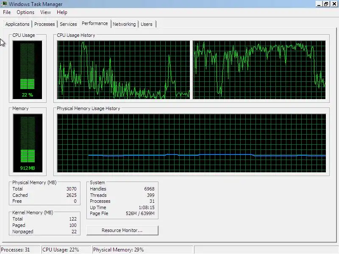Click Kernel Memory Paged value 100
The image size is (339, 254).
tap(73, 225)
